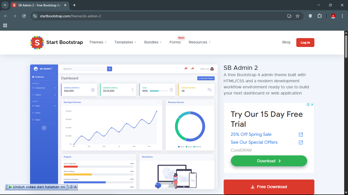Screen dimensions: 348x195
Task: Click the install app icon in address bar
Action: coord(289,16)
